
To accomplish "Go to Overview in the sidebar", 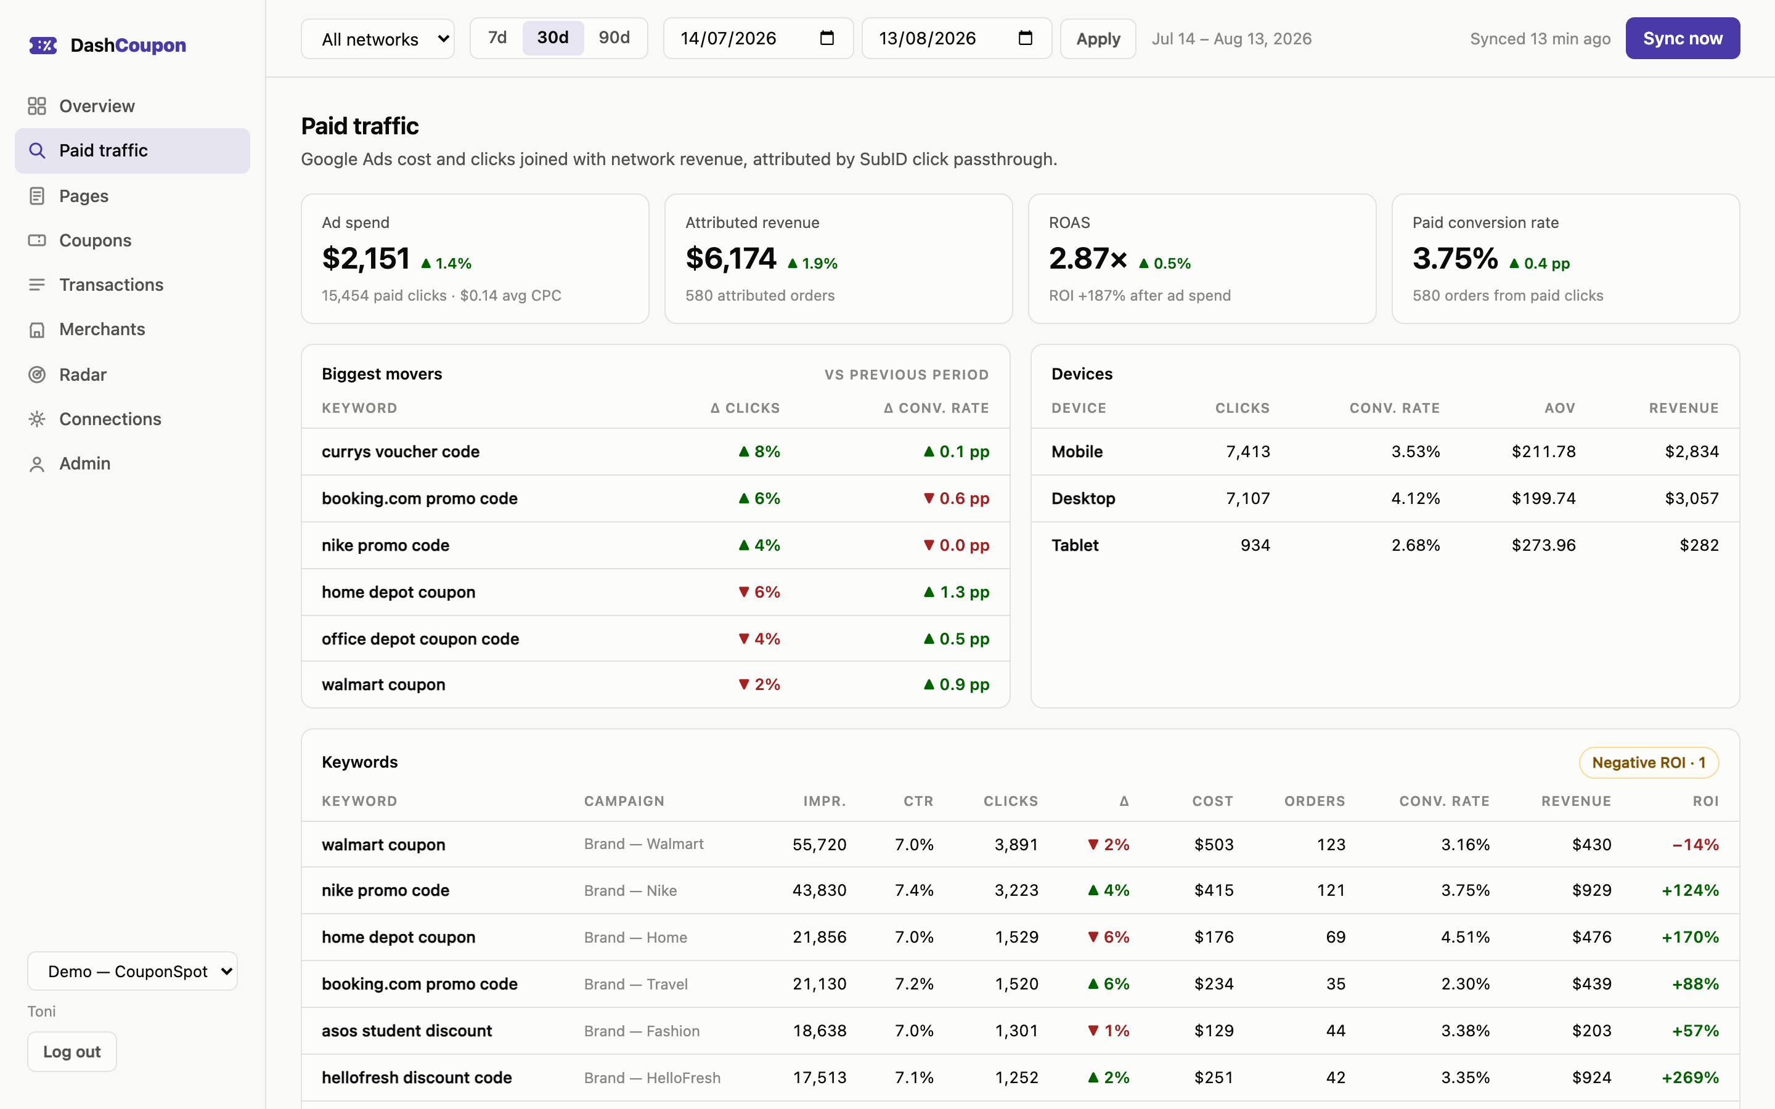I will click(x=133, y=107).
